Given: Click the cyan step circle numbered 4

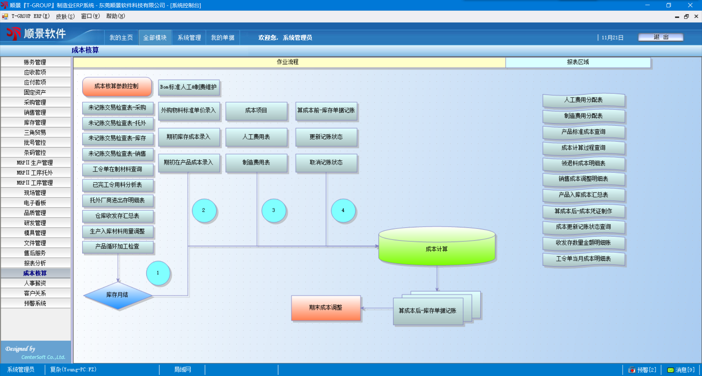Looking at the screenshot, I should (343, 211).
